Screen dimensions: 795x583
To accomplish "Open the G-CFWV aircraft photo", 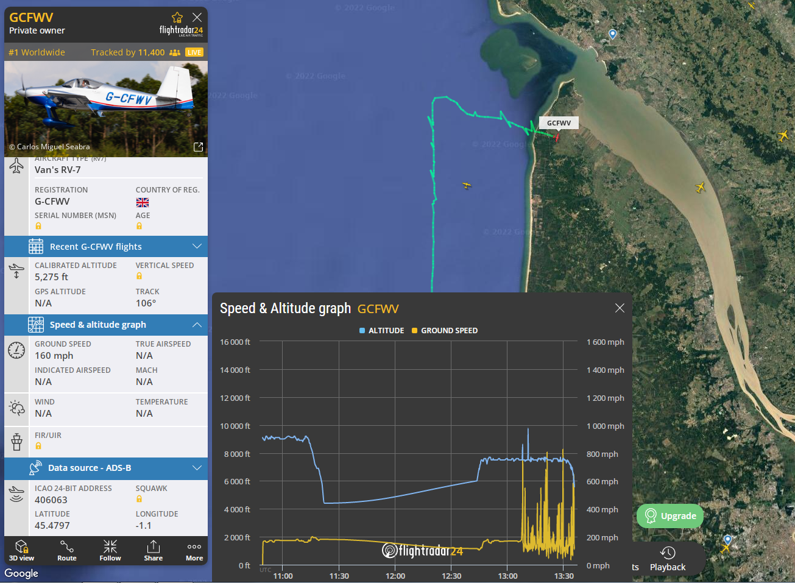I will point(106,109).
